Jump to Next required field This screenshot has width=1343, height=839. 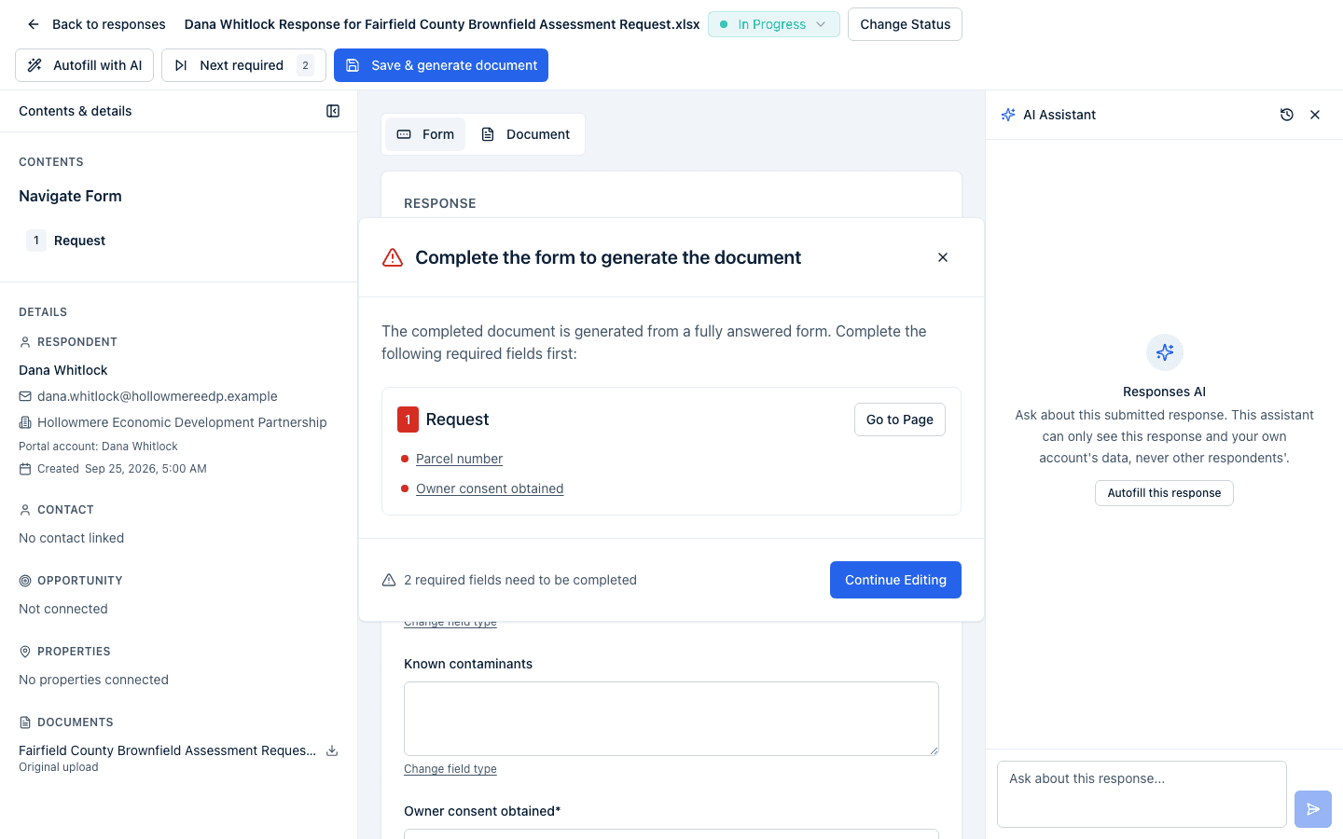[243, 65]
